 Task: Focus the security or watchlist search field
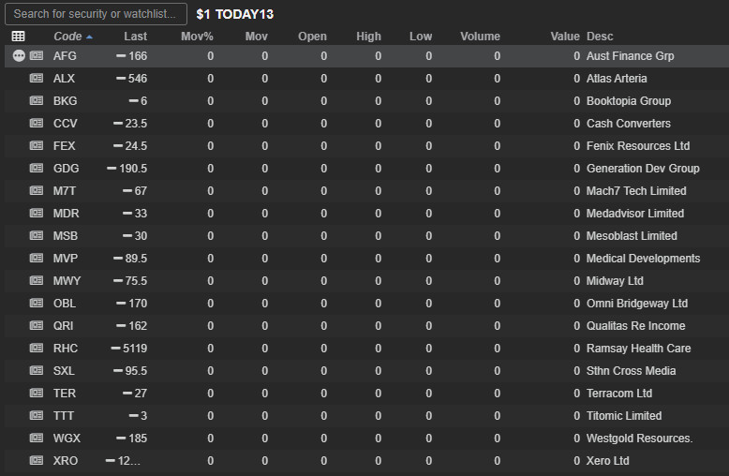96,14
